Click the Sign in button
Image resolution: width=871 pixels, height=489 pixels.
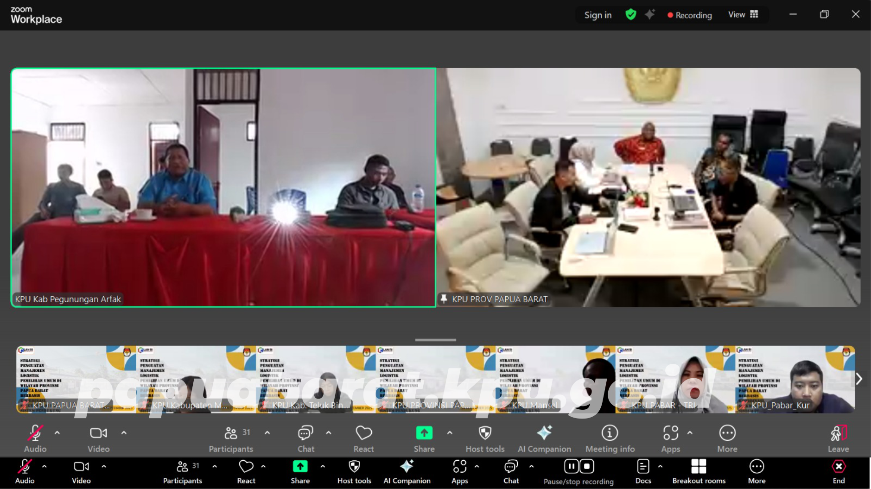tap(598, 15)
